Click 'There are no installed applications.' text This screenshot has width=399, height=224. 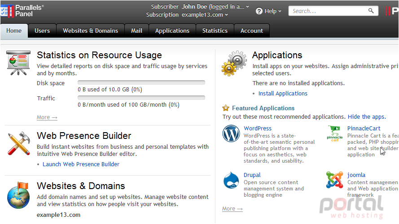298,83
